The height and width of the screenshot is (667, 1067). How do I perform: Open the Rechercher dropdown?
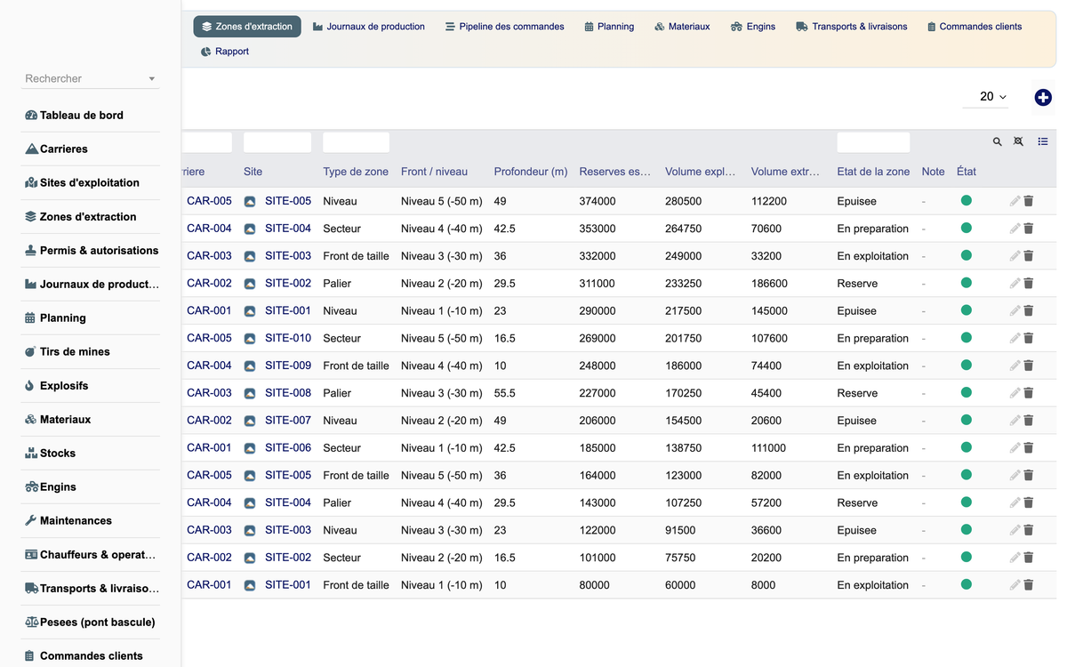[90, 79]
